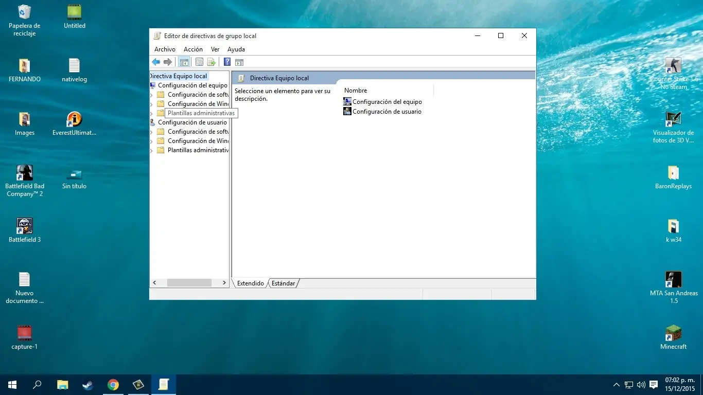The height and width of the screenshot is (395, 703).
Task: Click the tree pane's left scroll arrow
Action: pyautogui.click(x=154, y=283)
